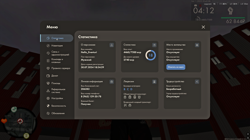The width and height of the screenshot is (250, 140).
Task: Click the nickname Nello_Eventuri
Action: (89, 52)
